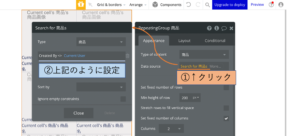Delete the Created By constraint trash icon
Viewport: 290px width, 136px height.
(x=128, y=56)
